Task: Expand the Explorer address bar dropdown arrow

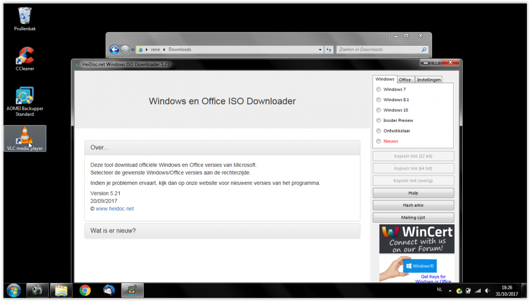Action: (320, 50)
